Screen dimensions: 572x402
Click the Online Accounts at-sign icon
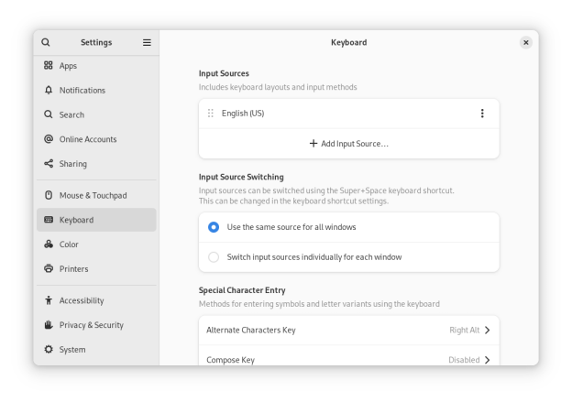tap(49, 139)
